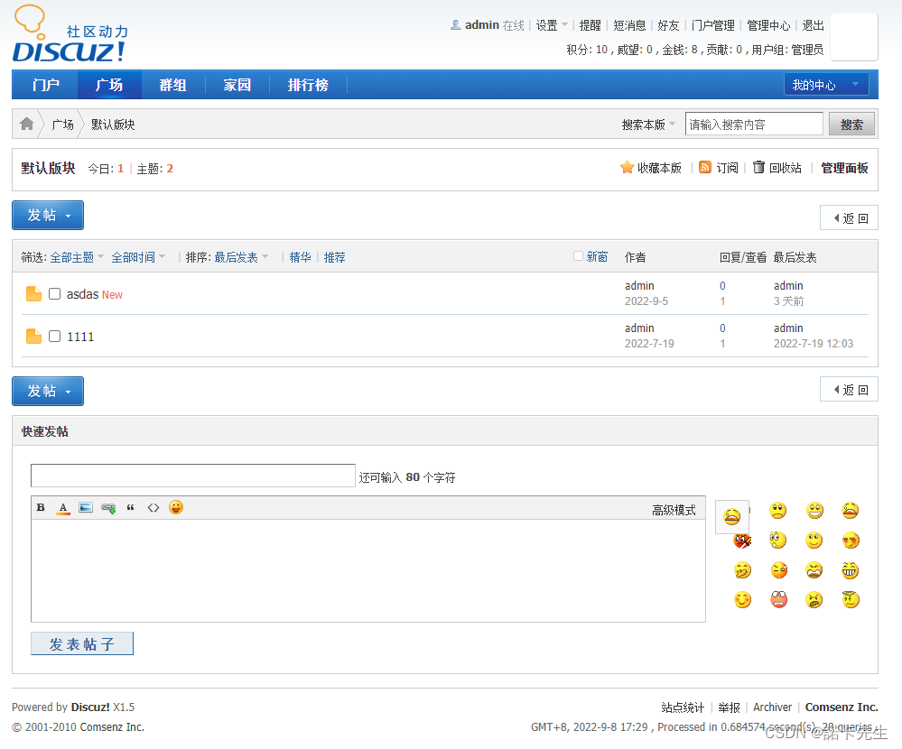The width and height of the screenshot is (902, 749).
Task: Insert the dizzy emoticon with halo
Action: [851, 599]
